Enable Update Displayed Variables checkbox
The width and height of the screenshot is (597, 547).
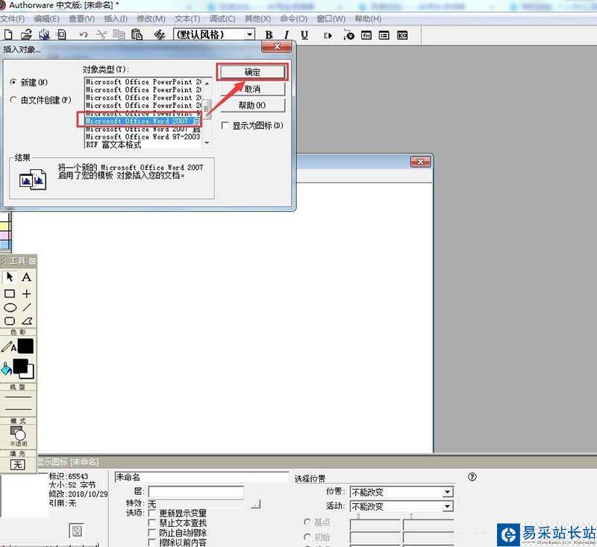click(x=152, y=513)
